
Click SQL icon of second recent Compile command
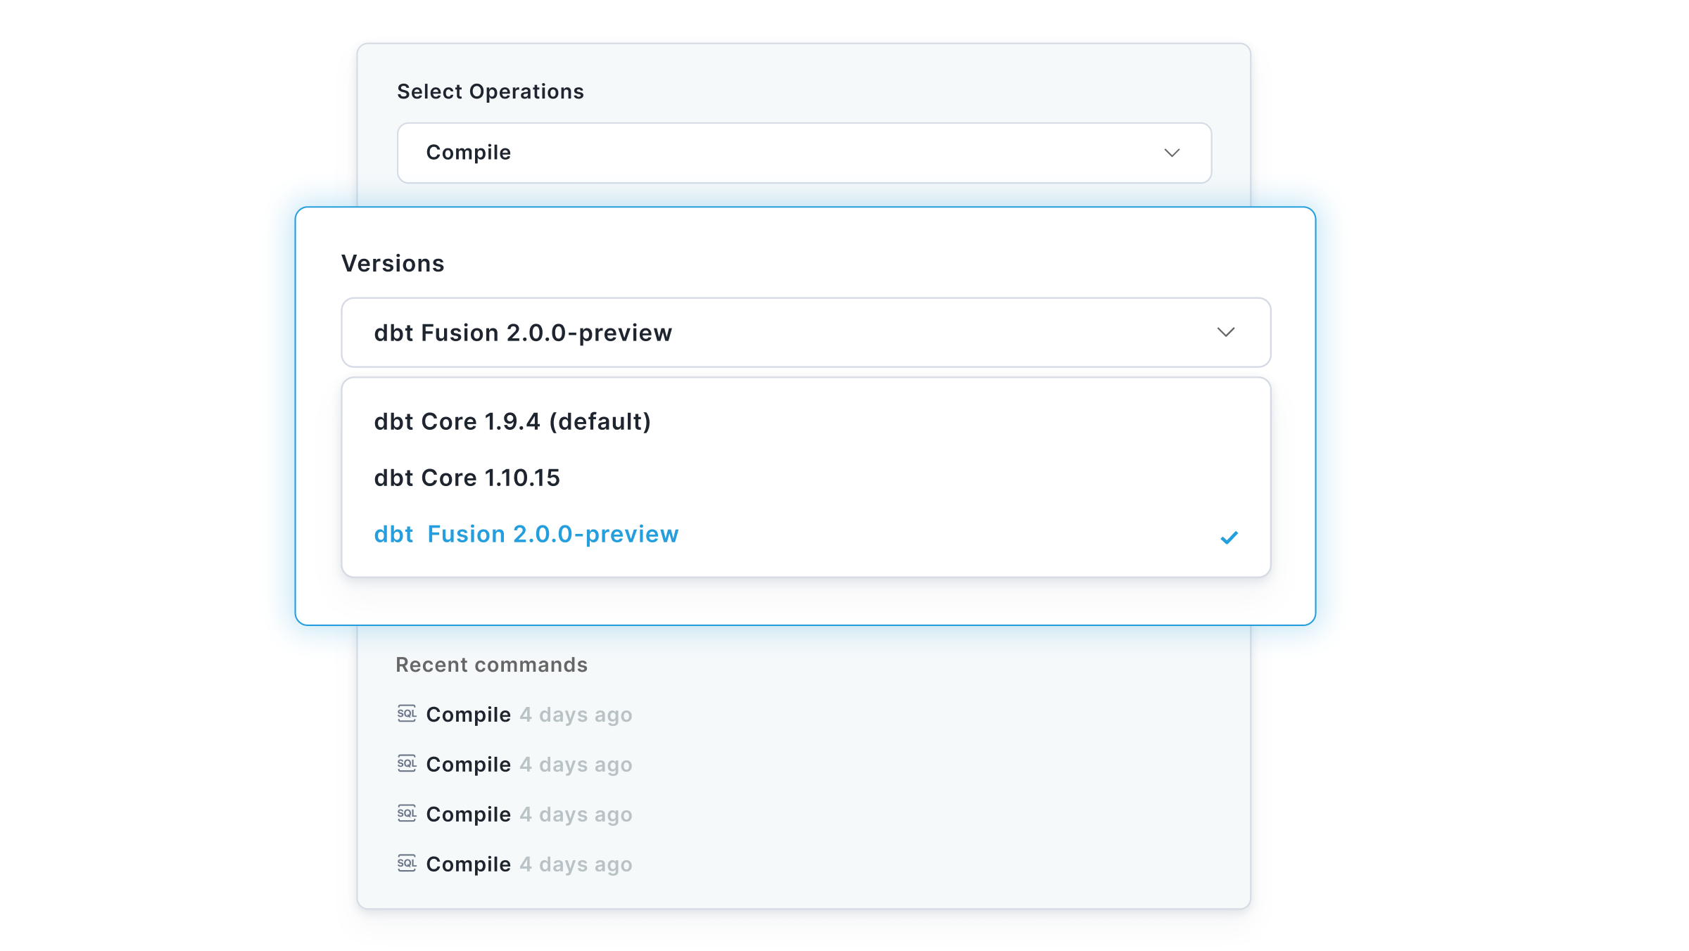coord(407,764)
